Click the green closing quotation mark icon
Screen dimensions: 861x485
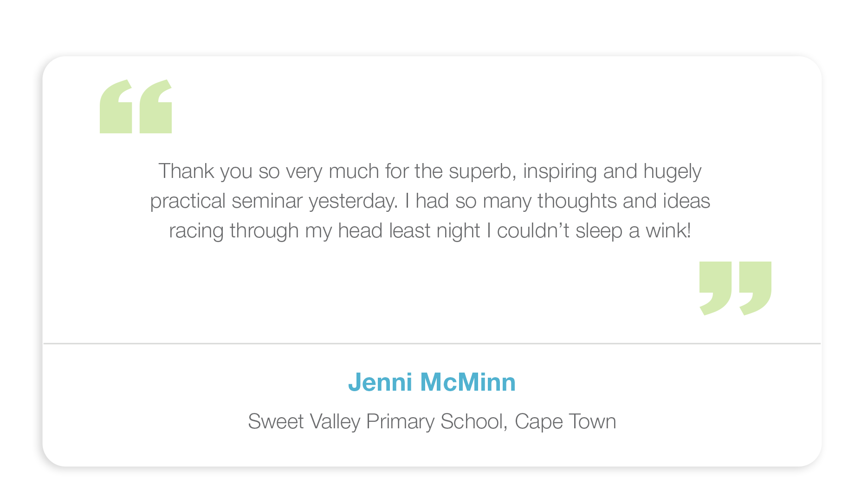tap(735, 288)
